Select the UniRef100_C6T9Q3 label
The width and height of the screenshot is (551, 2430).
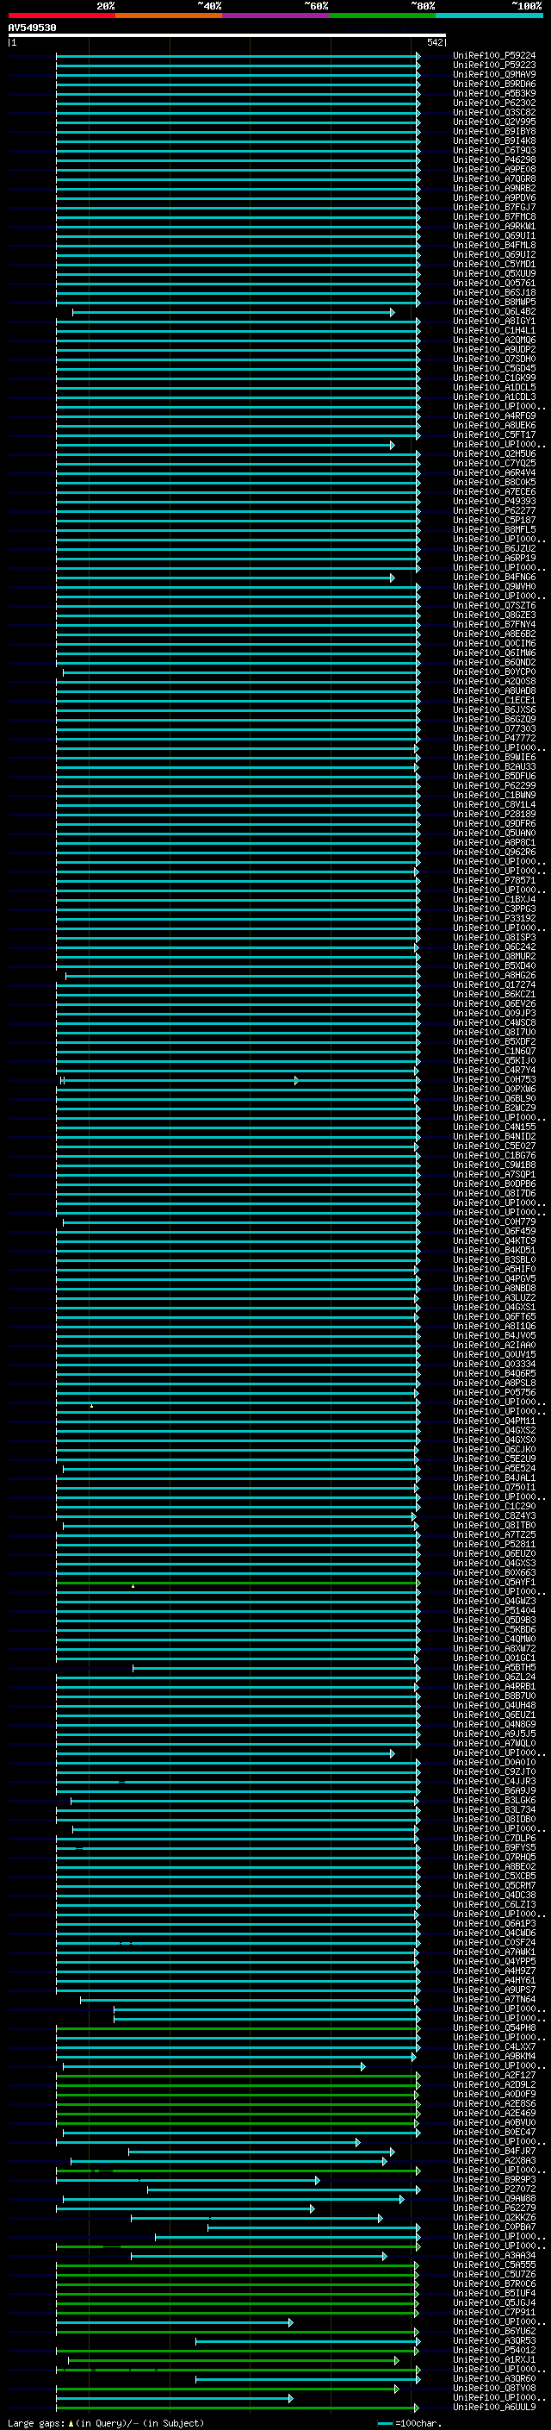[x=494, y=150]
